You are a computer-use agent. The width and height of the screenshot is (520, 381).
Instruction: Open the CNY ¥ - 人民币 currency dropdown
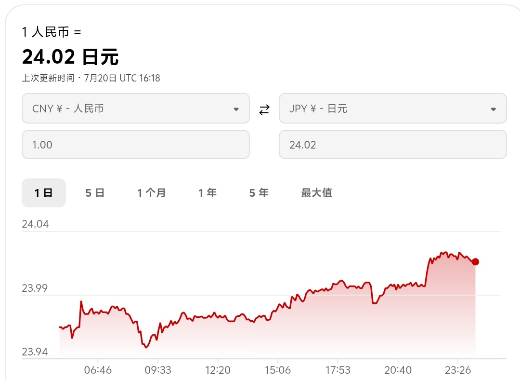click(136, 109)
